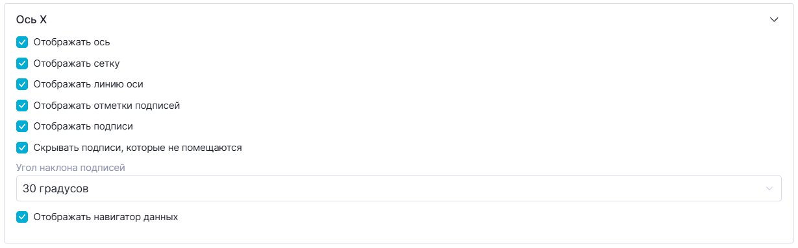Disable the Отображать линию оси checkbox
This screenshot has height=248, width=798.
point(22,84)
